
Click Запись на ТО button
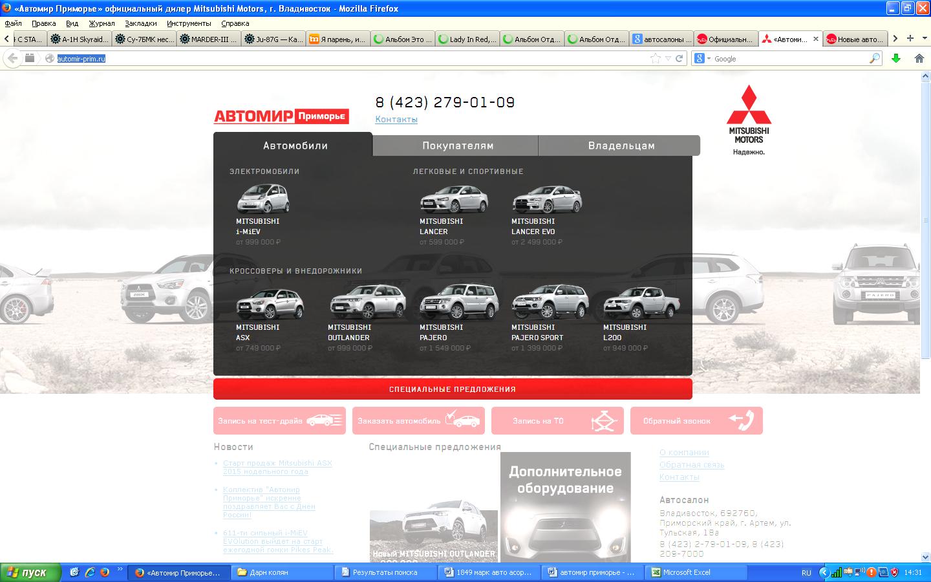(x=557, y=420)
